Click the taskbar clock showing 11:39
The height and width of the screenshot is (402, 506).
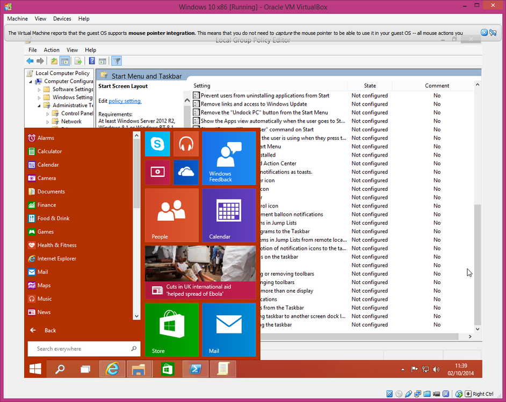coord(461,369)
